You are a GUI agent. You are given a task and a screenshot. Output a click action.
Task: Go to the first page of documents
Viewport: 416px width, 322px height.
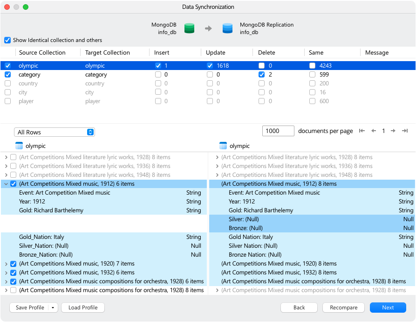[362, 131]
